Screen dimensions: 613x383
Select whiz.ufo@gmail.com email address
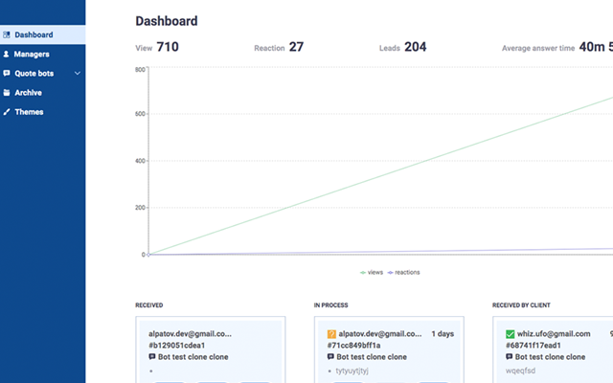click(554, 334)
